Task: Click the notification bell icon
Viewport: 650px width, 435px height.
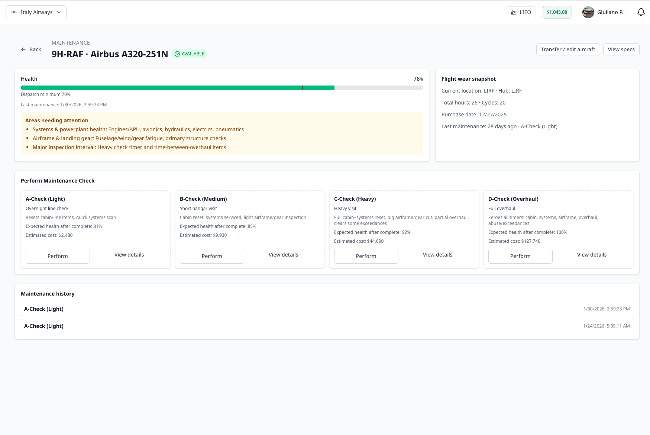Action: (x=641, y=12)
